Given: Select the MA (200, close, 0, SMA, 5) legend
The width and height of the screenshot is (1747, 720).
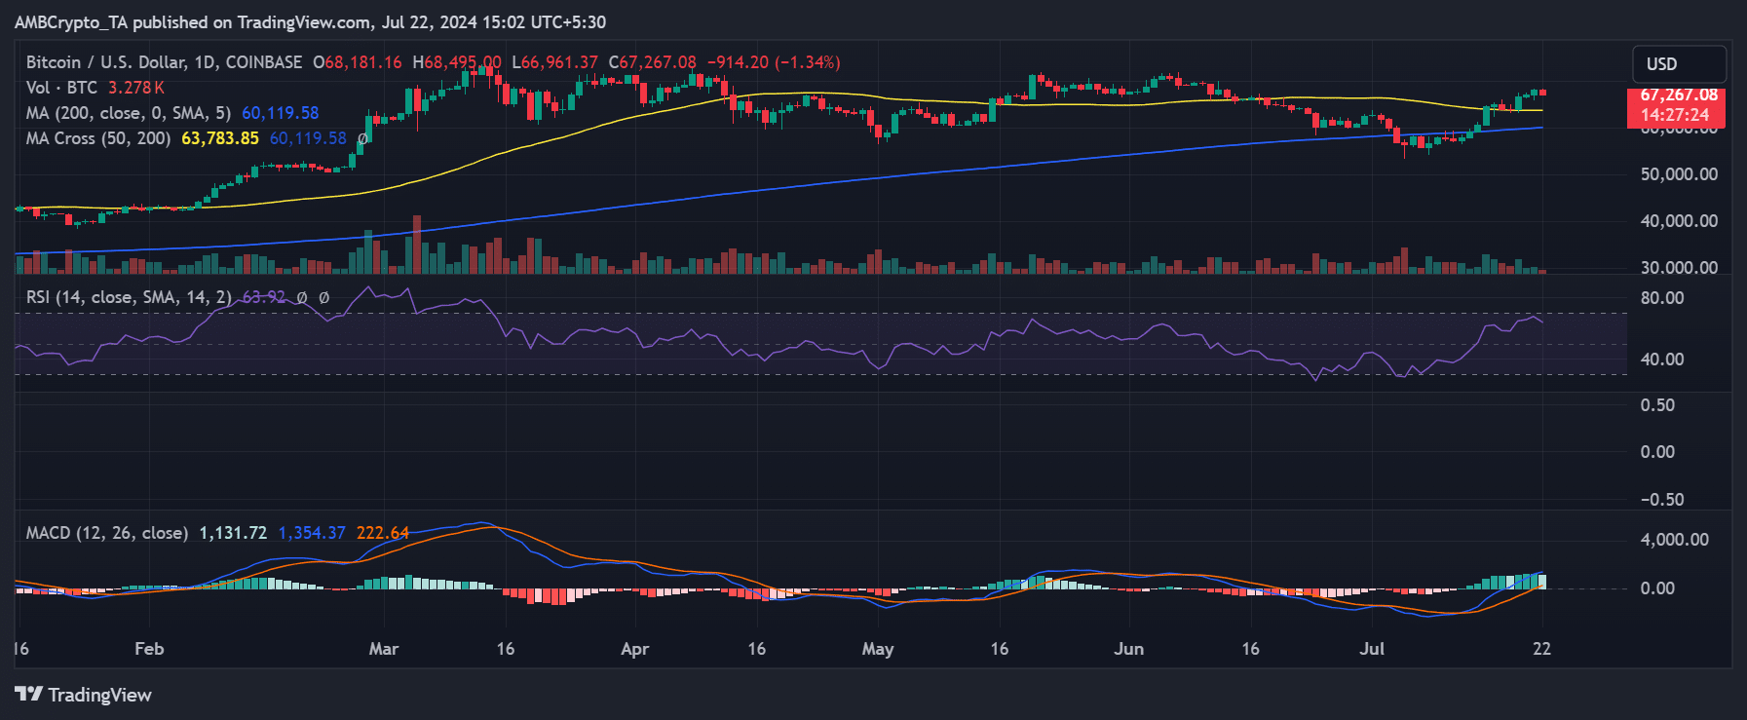Looking at the screenshot, I should (x=129, y=113).
